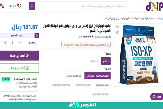Add product to wishlist via heart icon
This screenshot has width=163, height=109.
pyautogui.click(x=117, y=27)
